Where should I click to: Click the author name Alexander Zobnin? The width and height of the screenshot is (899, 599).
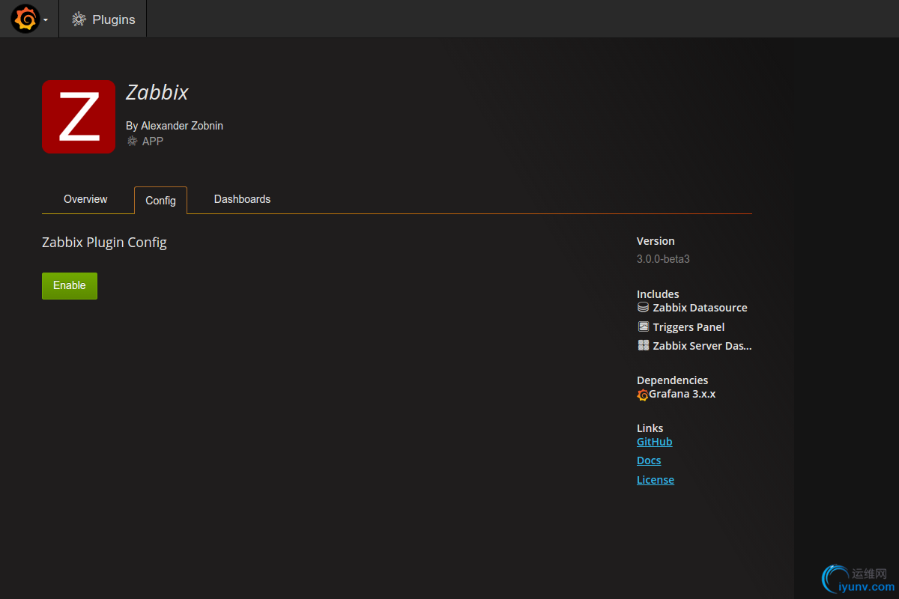pos(182,126)
